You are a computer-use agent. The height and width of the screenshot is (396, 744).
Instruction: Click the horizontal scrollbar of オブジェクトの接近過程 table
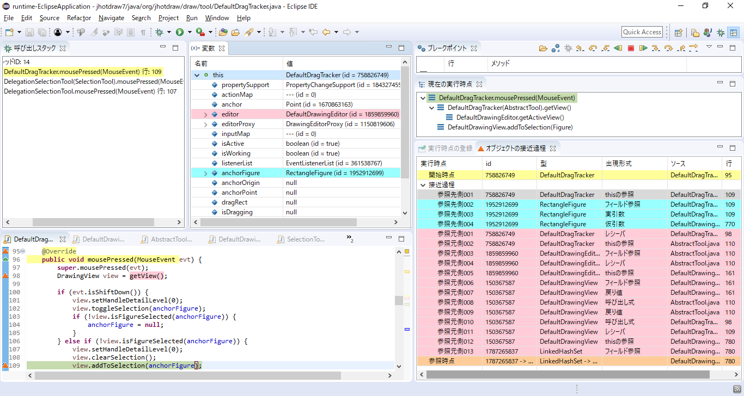pyautogui.click(x=568, y=375)
